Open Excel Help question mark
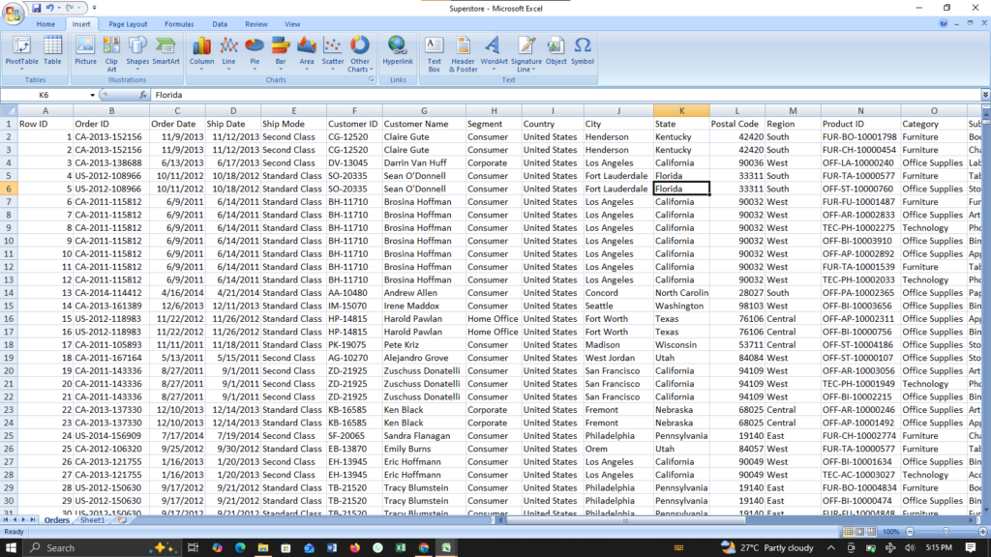The image size is (991, 557). point(943,23)
